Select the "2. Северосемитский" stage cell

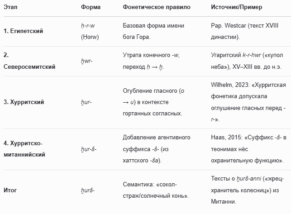[x=29, y=62]
